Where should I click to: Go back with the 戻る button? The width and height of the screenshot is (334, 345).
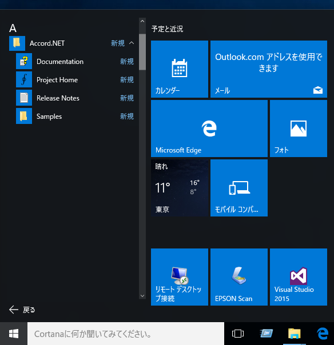[22, 310]
